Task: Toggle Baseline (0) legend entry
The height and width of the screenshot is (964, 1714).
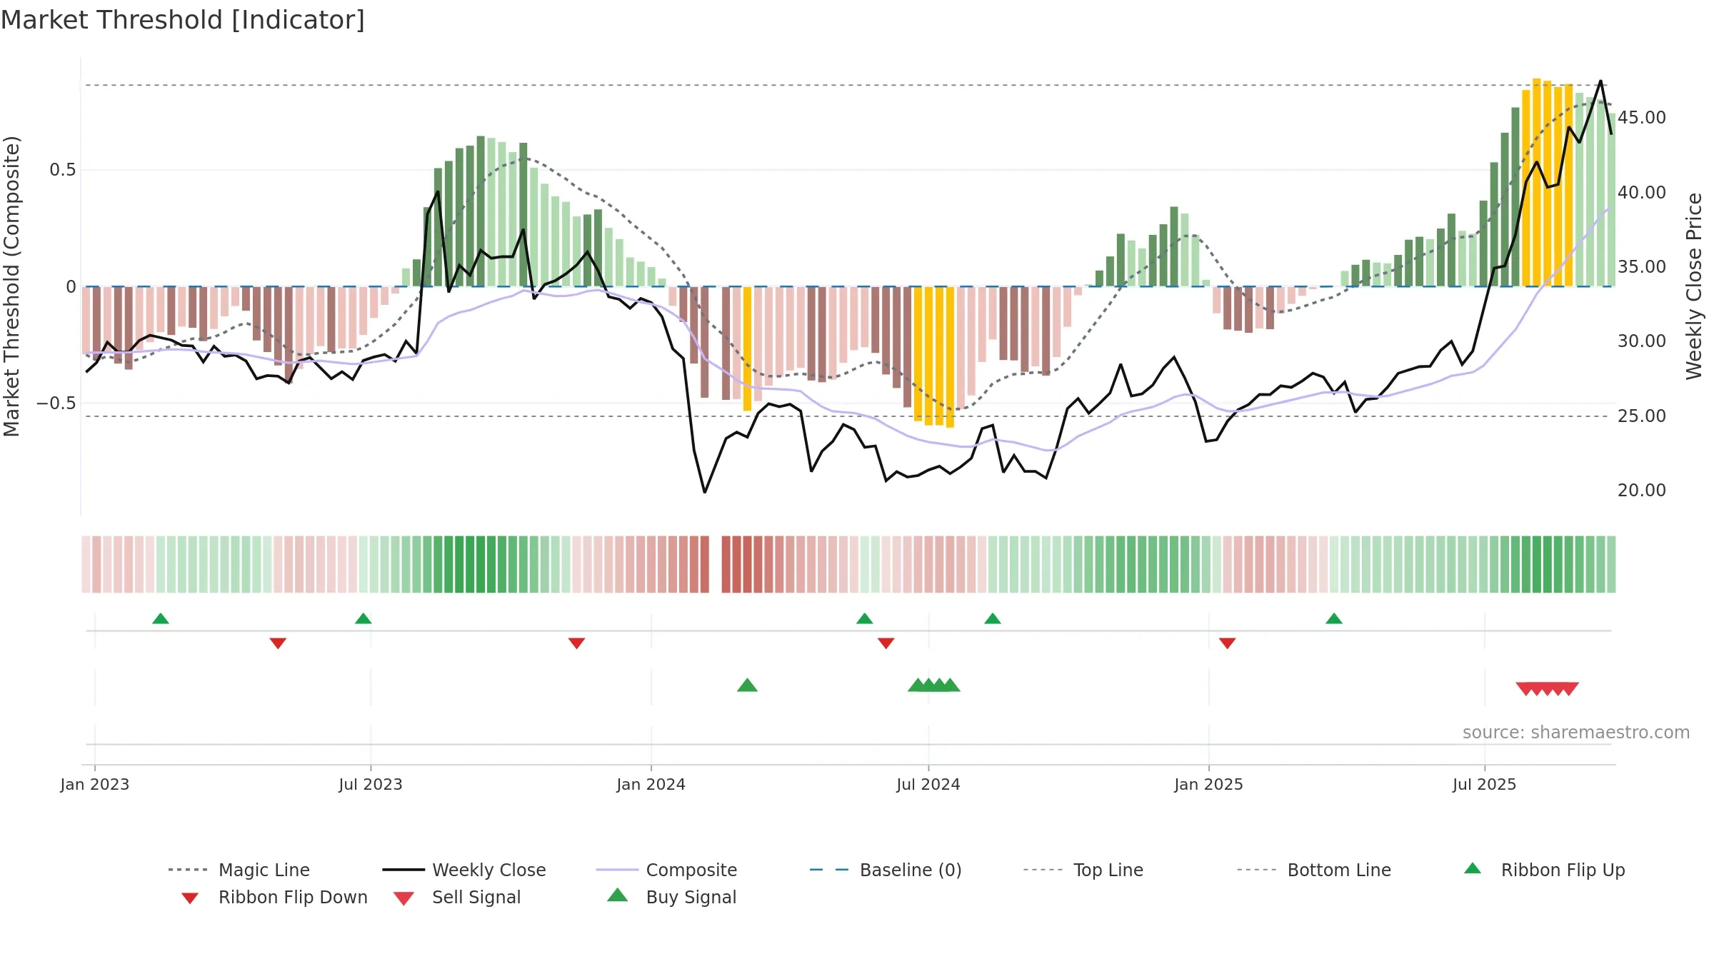Action: 886,870
